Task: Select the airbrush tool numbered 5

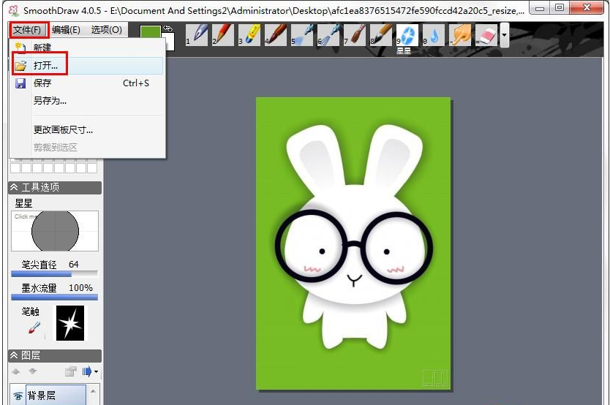Action: 304,34
